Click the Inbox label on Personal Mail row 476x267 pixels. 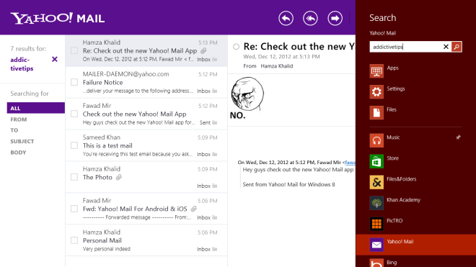coord(203,249)
